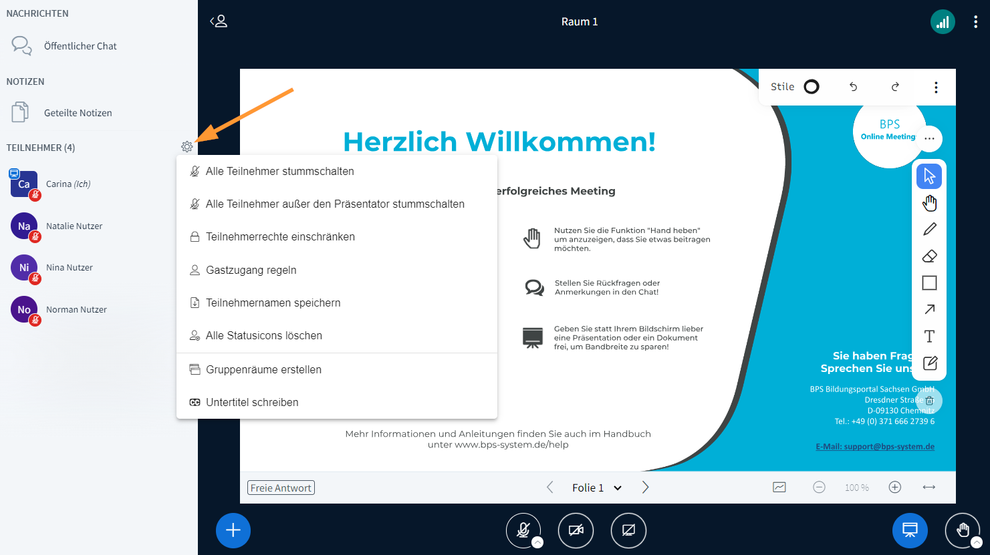Start screen sharing
The height and width of the screenshot is (555, 990).
(x=628, y=530)
